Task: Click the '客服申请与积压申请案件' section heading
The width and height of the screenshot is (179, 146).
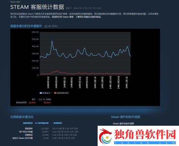Action: pos(26,26)
